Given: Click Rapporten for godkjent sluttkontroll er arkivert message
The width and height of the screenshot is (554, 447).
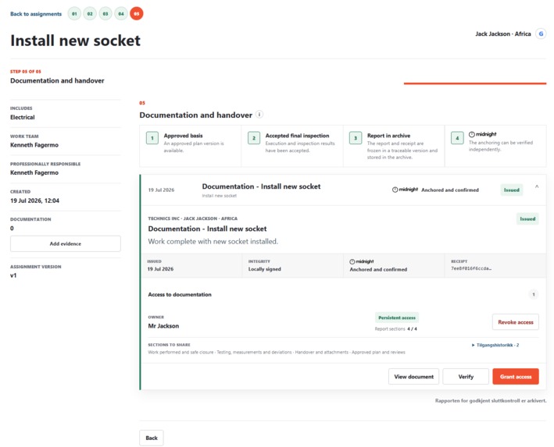Looking at the screenshot, I should tap(491, 401).
